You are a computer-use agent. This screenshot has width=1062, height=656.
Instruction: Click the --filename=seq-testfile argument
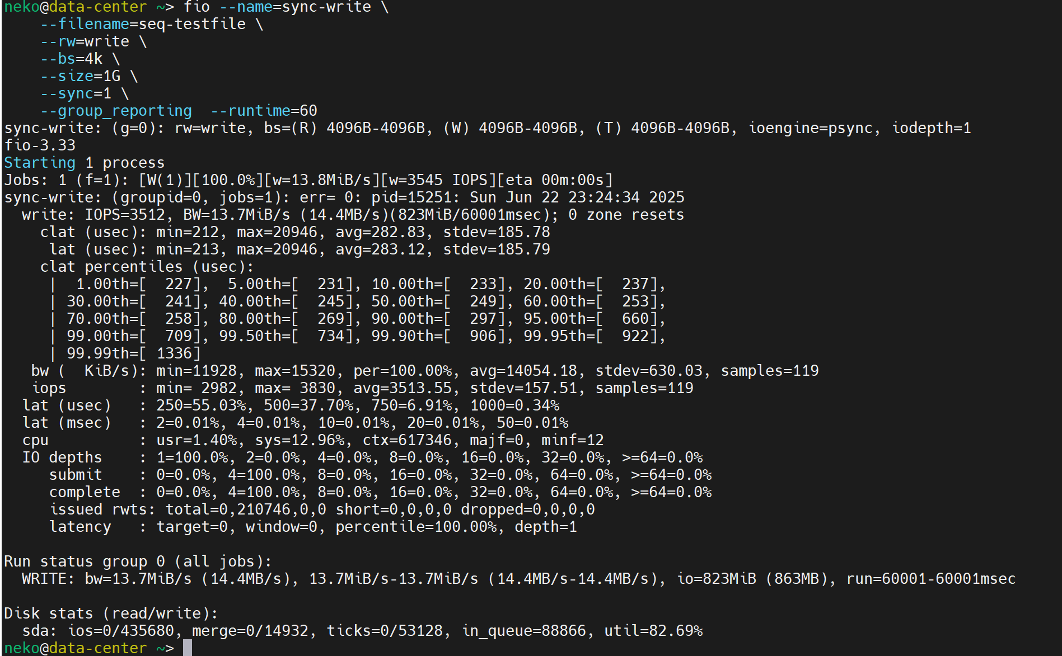coord(143,24)
